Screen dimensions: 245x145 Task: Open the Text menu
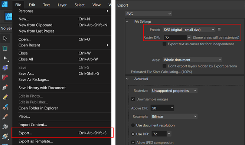pos(46,5)
